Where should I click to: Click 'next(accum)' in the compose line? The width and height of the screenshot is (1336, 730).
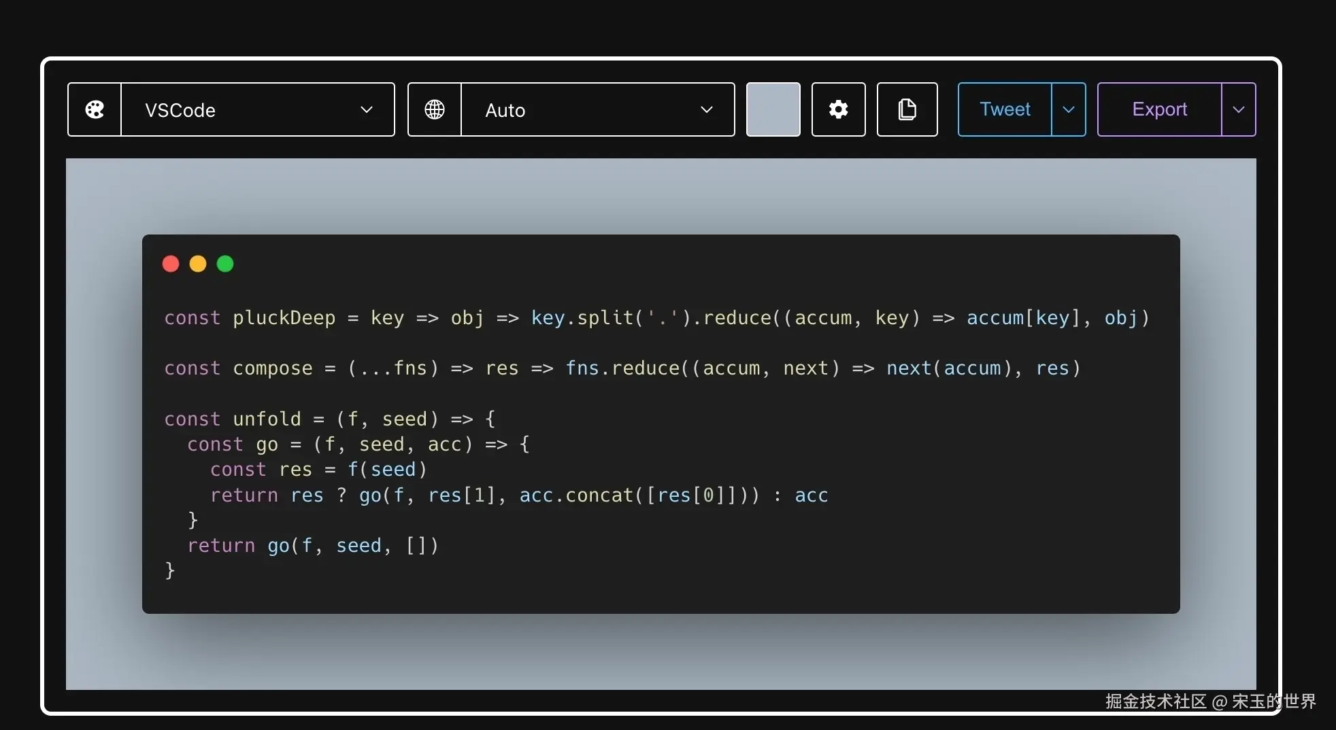pos(949,368)
